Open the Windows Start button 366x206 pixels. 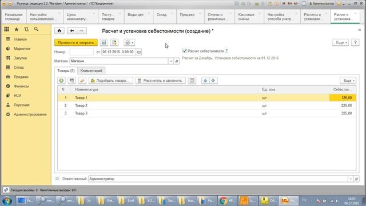(7, 201)
